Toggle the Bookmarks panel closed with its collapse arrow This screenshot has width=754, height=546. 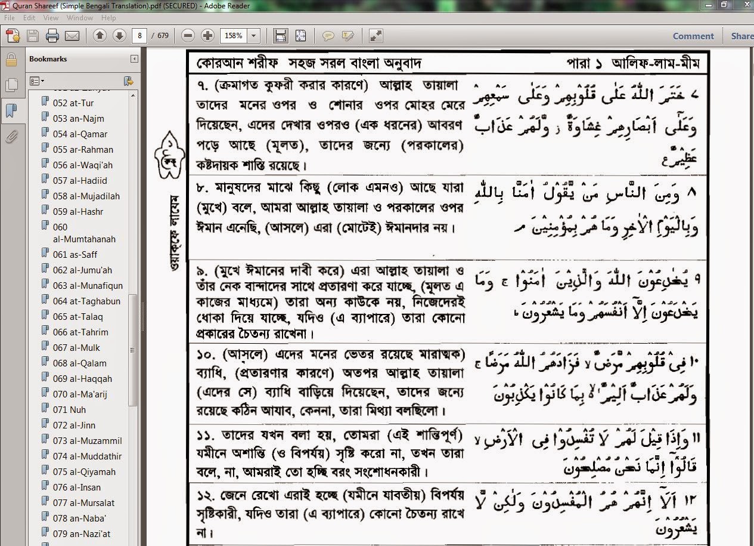click(x=134, y=58)
